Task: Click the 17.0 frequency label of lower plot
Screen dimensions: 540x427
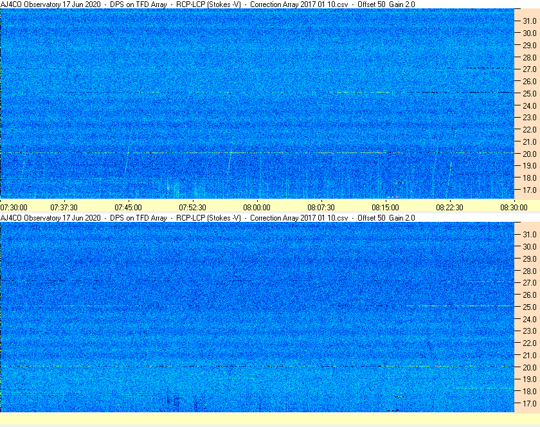Action: pos(530,403)
